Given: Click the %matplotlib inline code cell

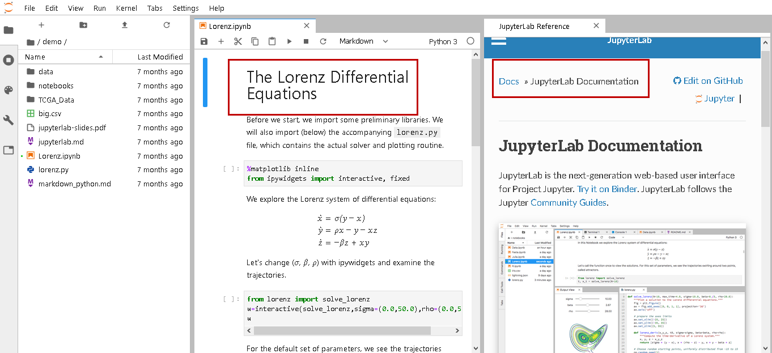Looking at the screenshot, I should pyautogui.click(x=353, y=173).
